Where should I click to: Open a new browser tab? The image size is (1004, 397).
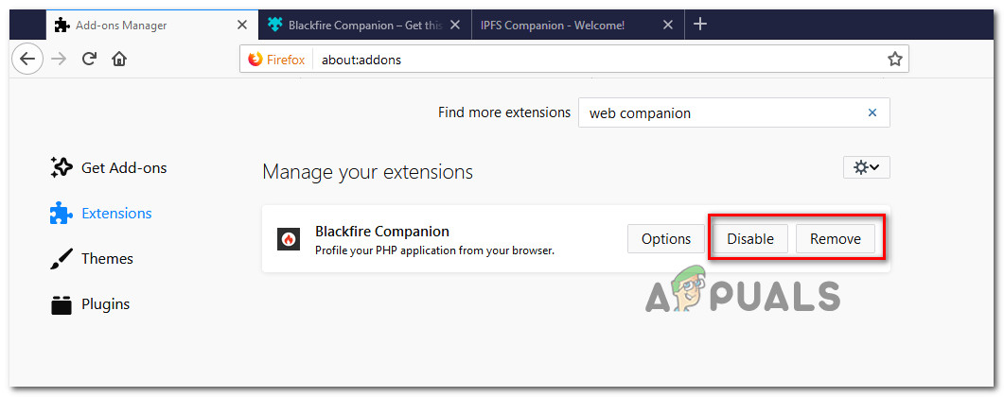pos(700,24)
